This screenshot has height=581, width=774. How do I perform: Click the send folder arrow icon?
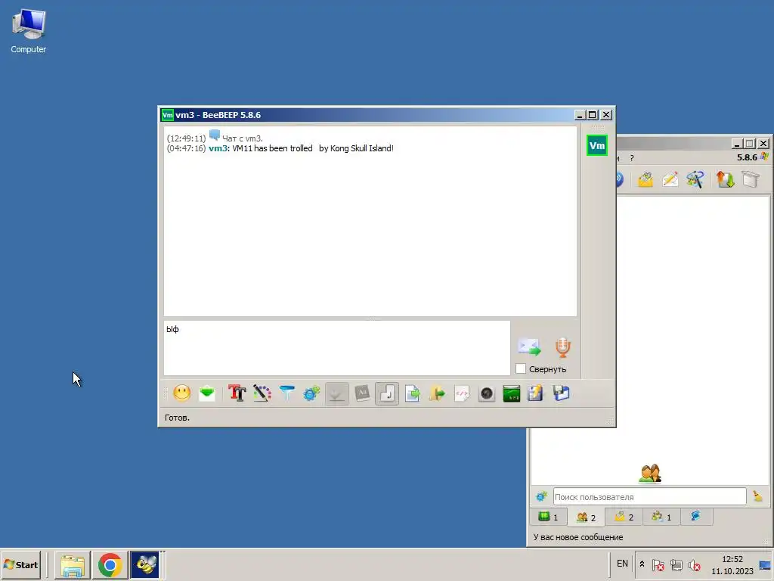coord(437,393)
